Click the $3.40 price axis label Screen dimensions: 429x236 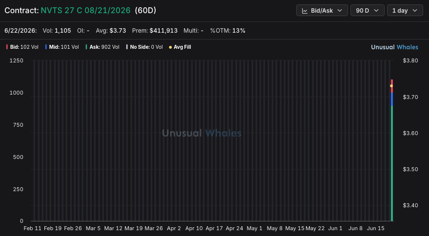410,205
